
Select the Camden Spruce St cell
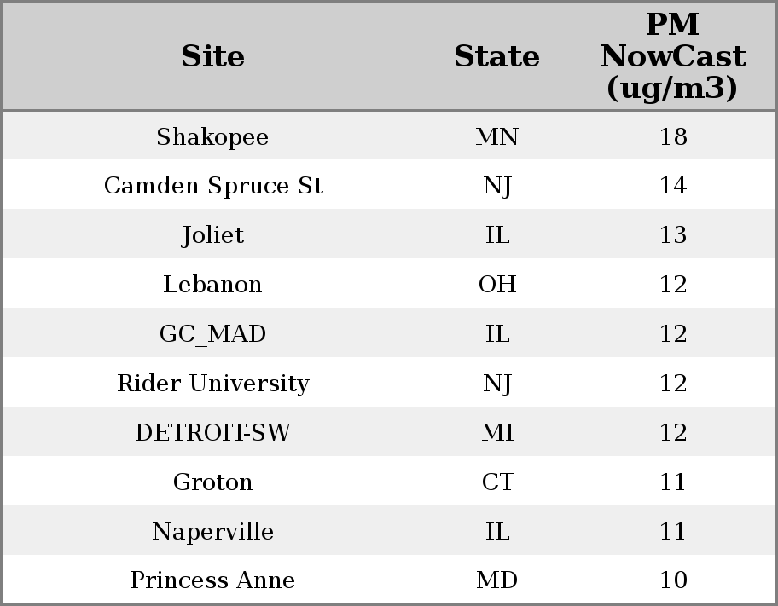212,186
